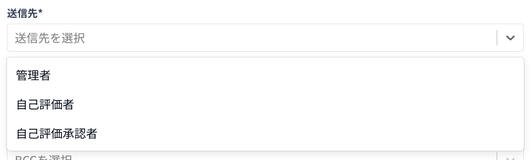Screen dimensions: 532x160
Task: Set recipient to 自己評価者
Action: (45, 104)
